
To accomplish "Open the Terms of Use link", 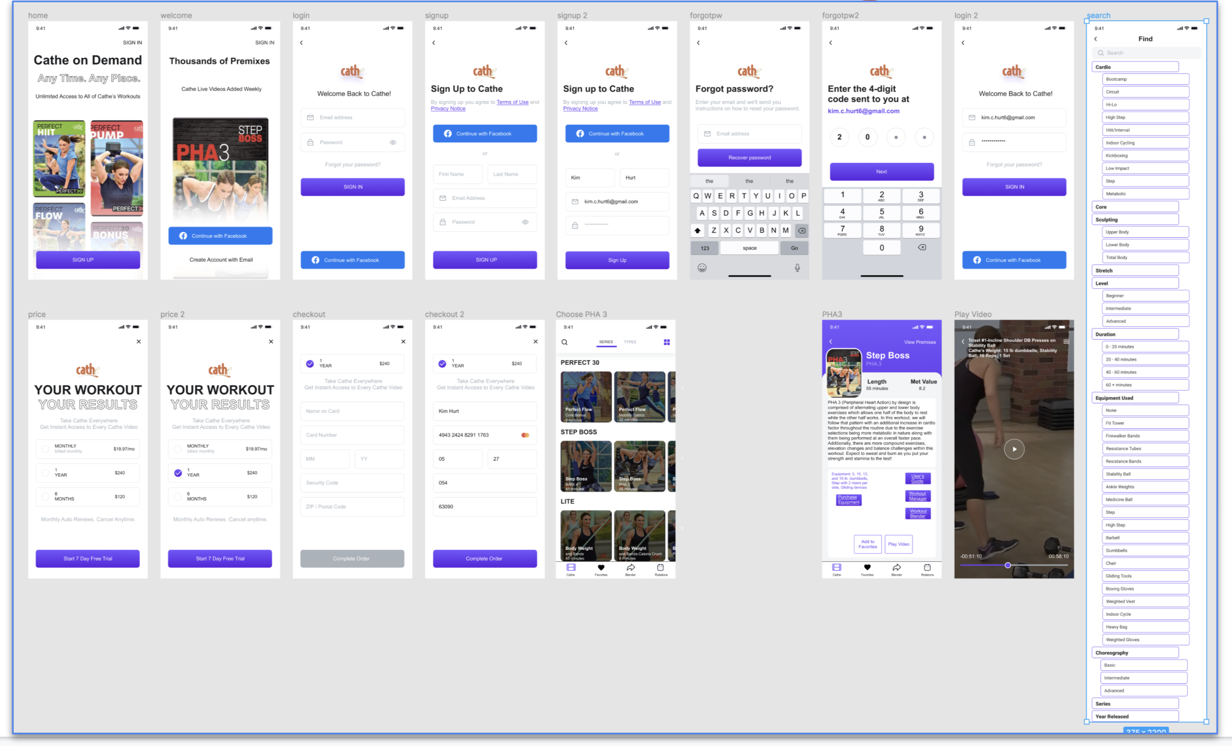I will pyautogui.click(x=512, y=102).
